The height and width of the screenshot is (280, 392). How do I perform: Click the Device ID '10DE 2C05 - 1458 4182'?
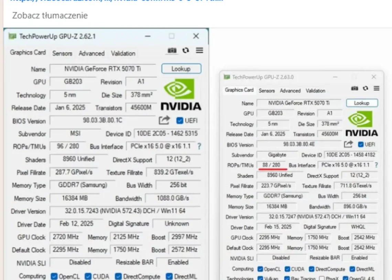point(351,155)
